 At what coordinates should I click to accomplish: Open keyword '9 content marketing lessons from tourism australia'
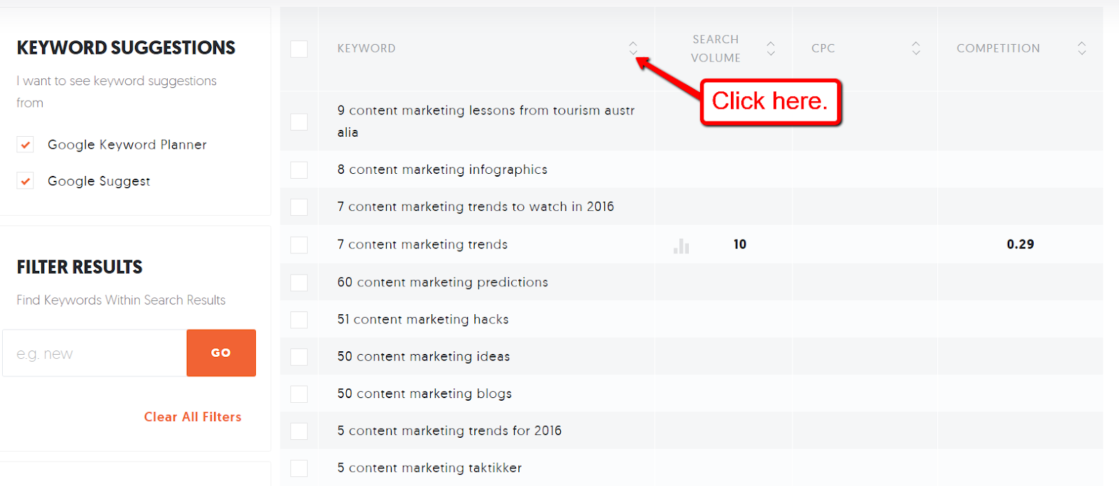coord(486,121)
